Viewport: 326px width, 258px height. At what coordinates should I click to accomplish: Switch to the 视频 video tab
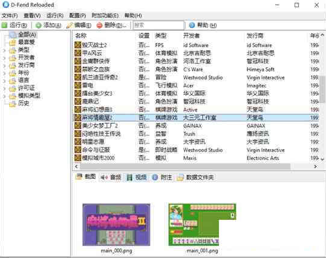tap(137, 177)
